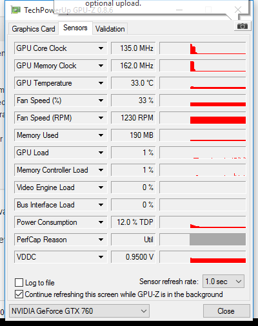Expand the GPU Temperature dropdown arrow

pos(101,83)
